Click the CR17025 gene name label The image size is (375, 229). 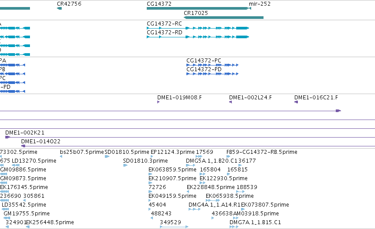(196, 13)
